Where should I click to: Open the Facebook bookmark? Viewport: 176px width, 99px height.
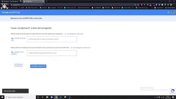coord(43,8)
